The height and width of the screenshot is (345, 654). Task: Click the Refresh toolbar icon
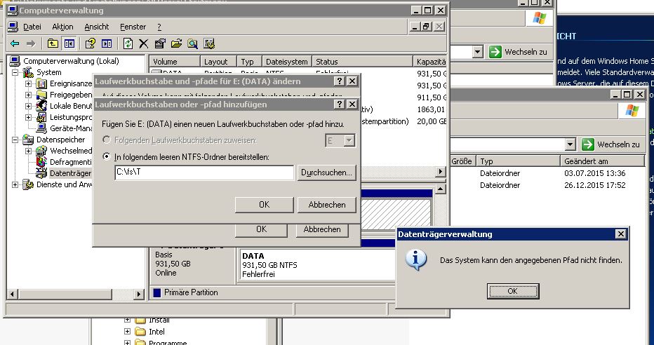click(x=128, y=43)
